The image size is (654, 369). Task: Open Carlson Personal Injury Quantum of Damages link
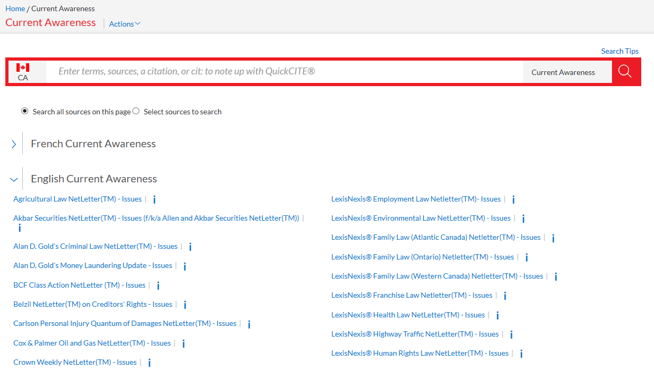point(125,323)
